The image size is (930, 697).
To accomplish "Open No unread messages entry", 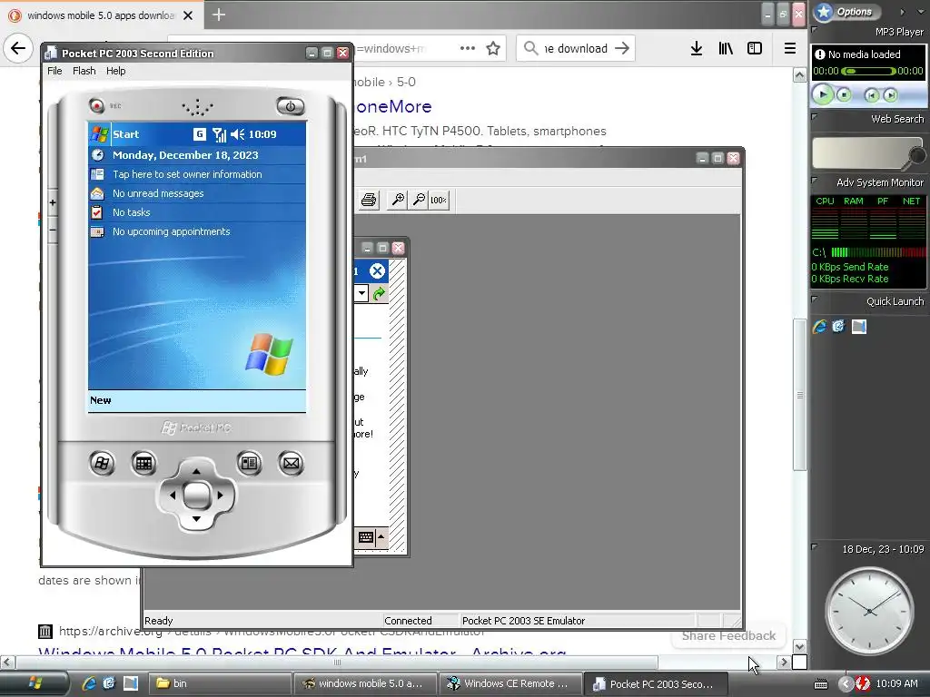I will click(x=197, y=193).
